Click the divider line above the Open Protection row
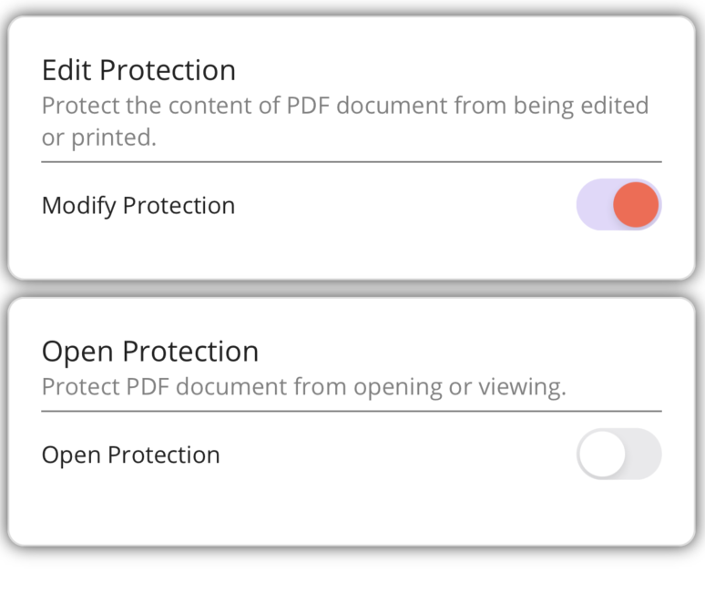 352,411
